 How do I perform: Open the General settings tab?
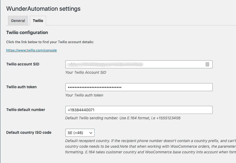click(x=18, y=21)
